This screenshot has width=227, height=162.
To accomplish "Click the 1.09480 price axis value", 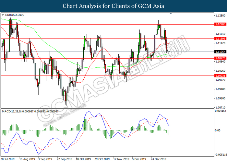I will tap(220, 89).
